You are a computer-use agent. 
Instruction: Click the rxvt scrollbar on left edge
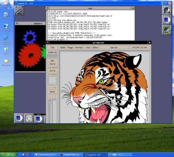(x=47, y=25)
